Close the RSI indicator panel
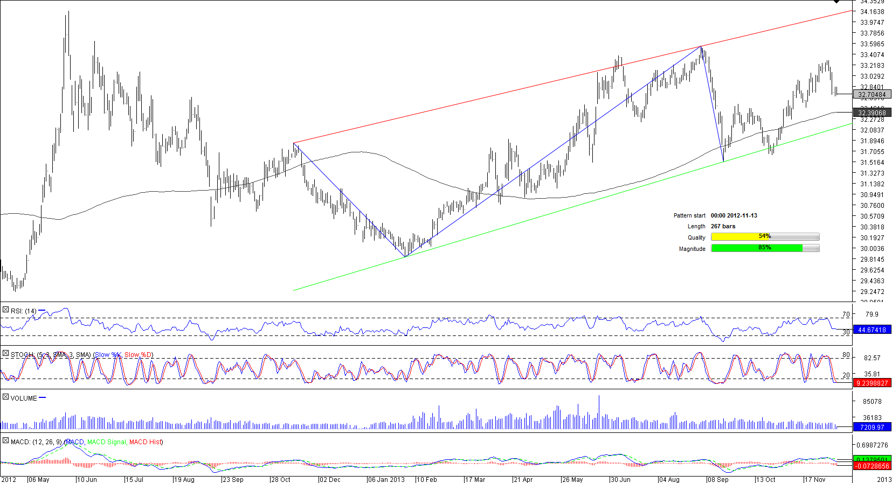Screen dimensions: 892x483 coord(5,310)
